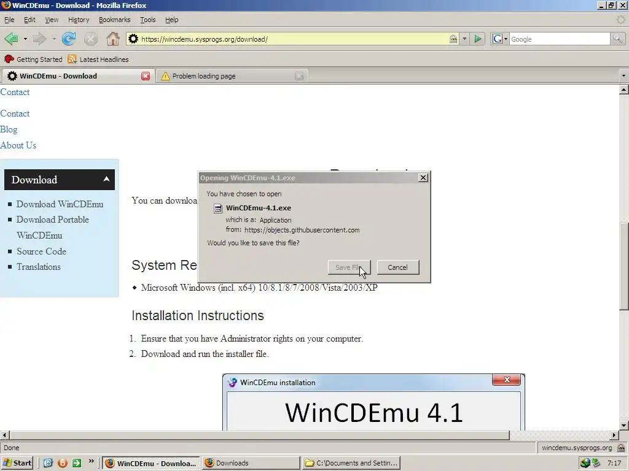The height and width of the screenshot is (471, 629).
Task: Show hidden Quick Launch icons
Action: pyautogui.click(x=91, y=462)
